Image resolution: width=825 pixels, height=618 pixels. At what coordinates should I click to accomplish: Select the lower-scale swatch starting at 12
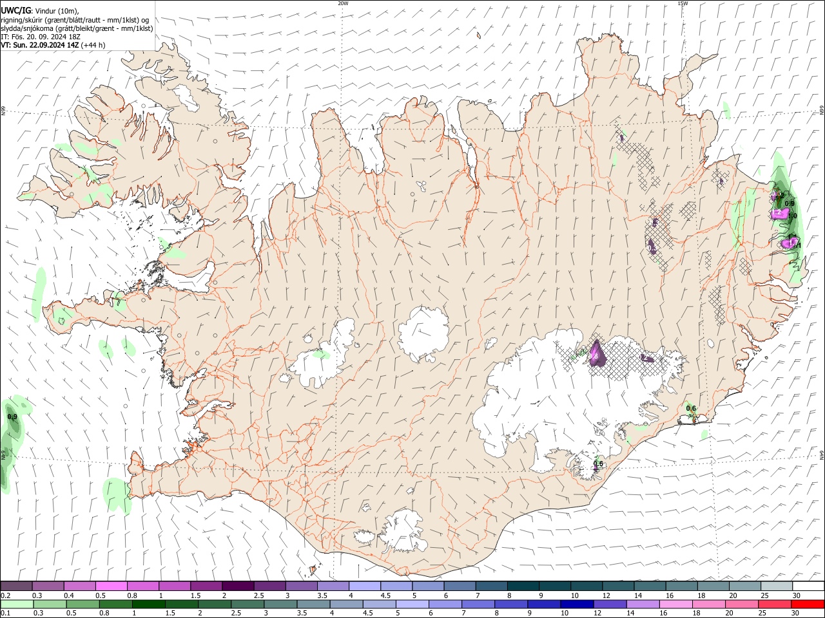click(x=610, y=604)
